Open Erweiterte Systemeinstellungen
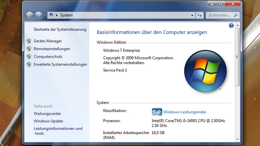 point(60,64)
